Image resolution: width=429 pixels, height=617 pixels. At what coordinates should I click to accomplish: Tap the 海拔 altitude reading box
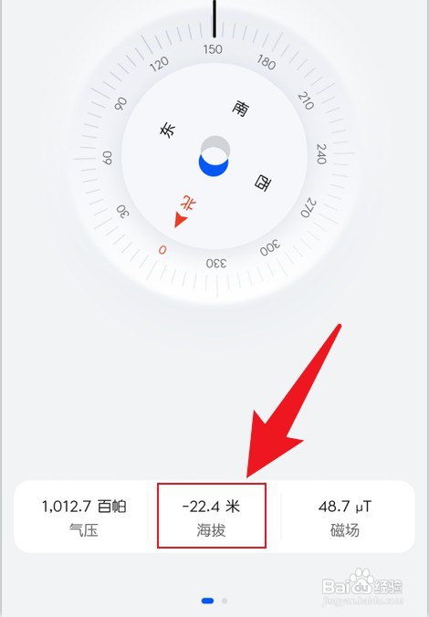[x=212, y=516]
